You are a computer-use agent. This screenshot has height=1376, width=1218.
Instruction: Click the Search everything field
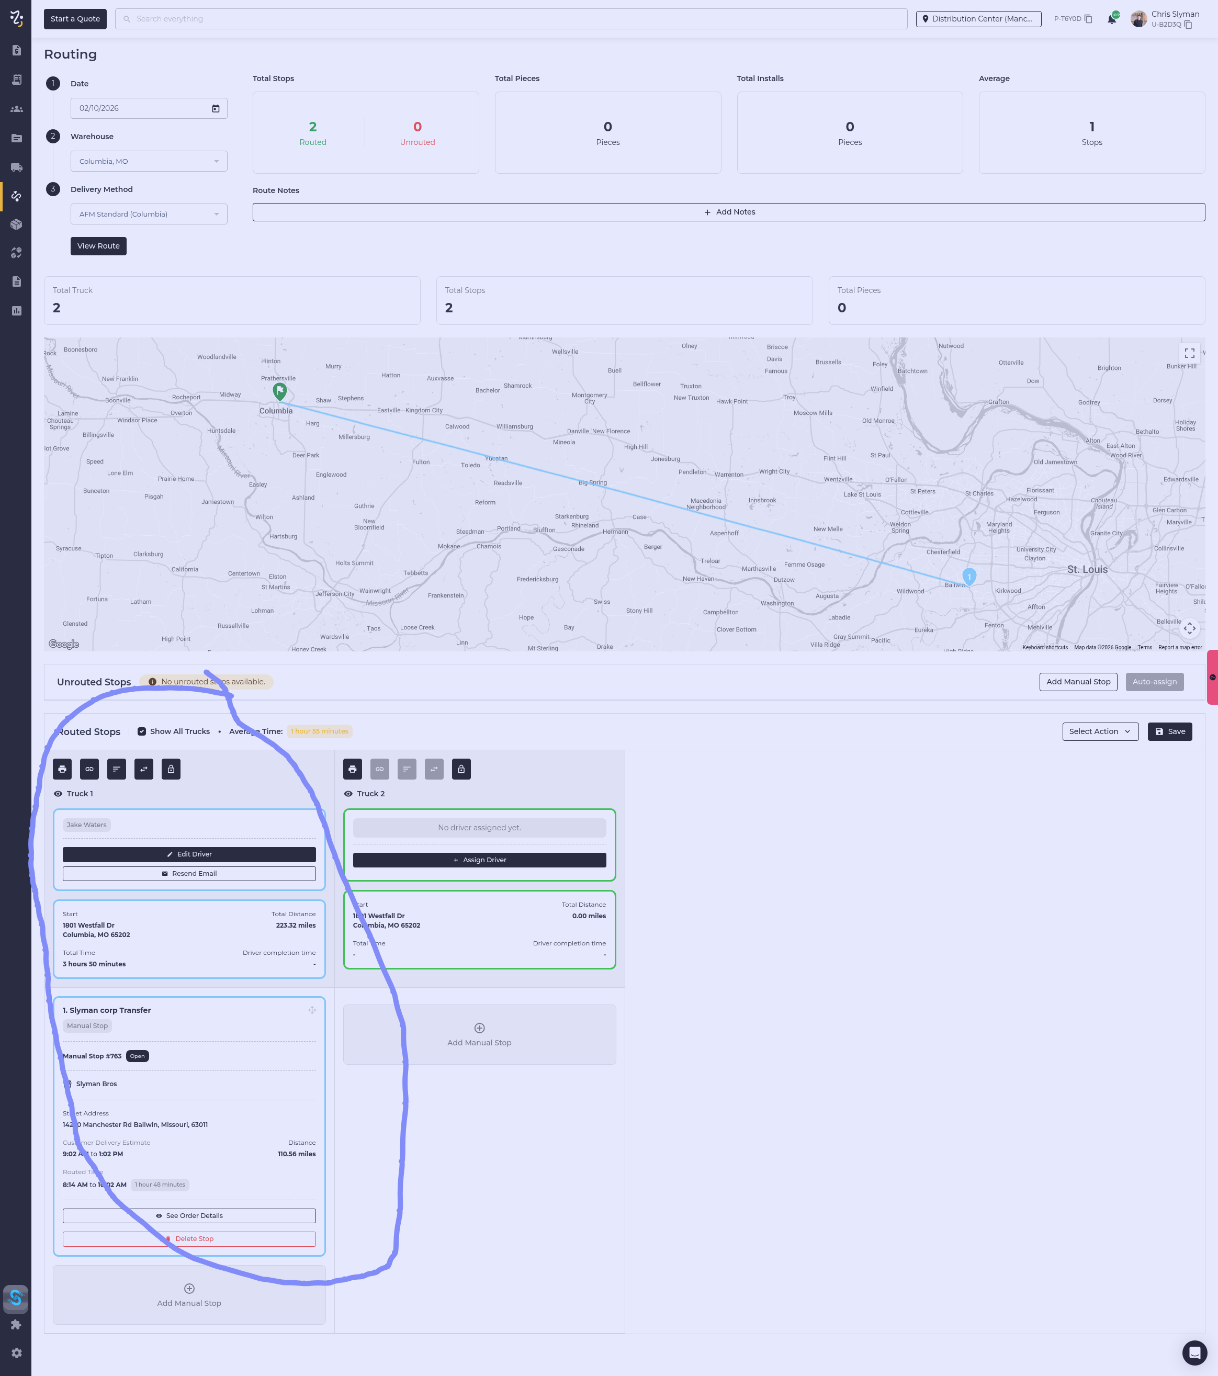[512, 19]
